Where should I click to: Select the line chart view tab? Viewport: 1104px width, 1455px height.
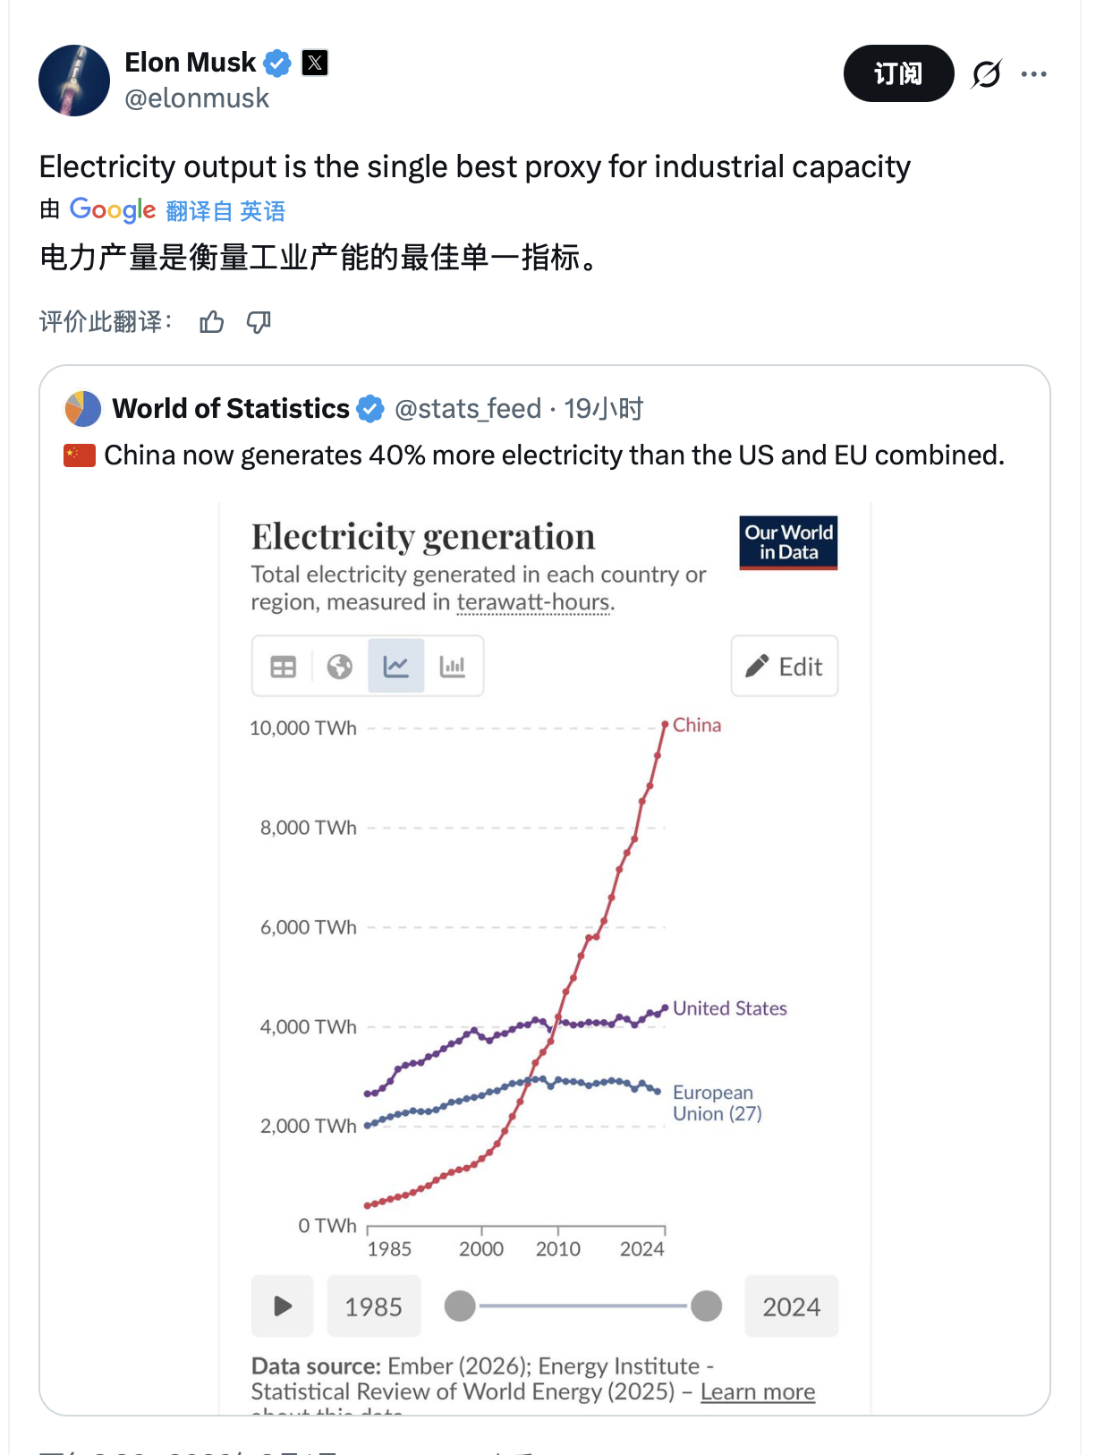coord(395,667)
